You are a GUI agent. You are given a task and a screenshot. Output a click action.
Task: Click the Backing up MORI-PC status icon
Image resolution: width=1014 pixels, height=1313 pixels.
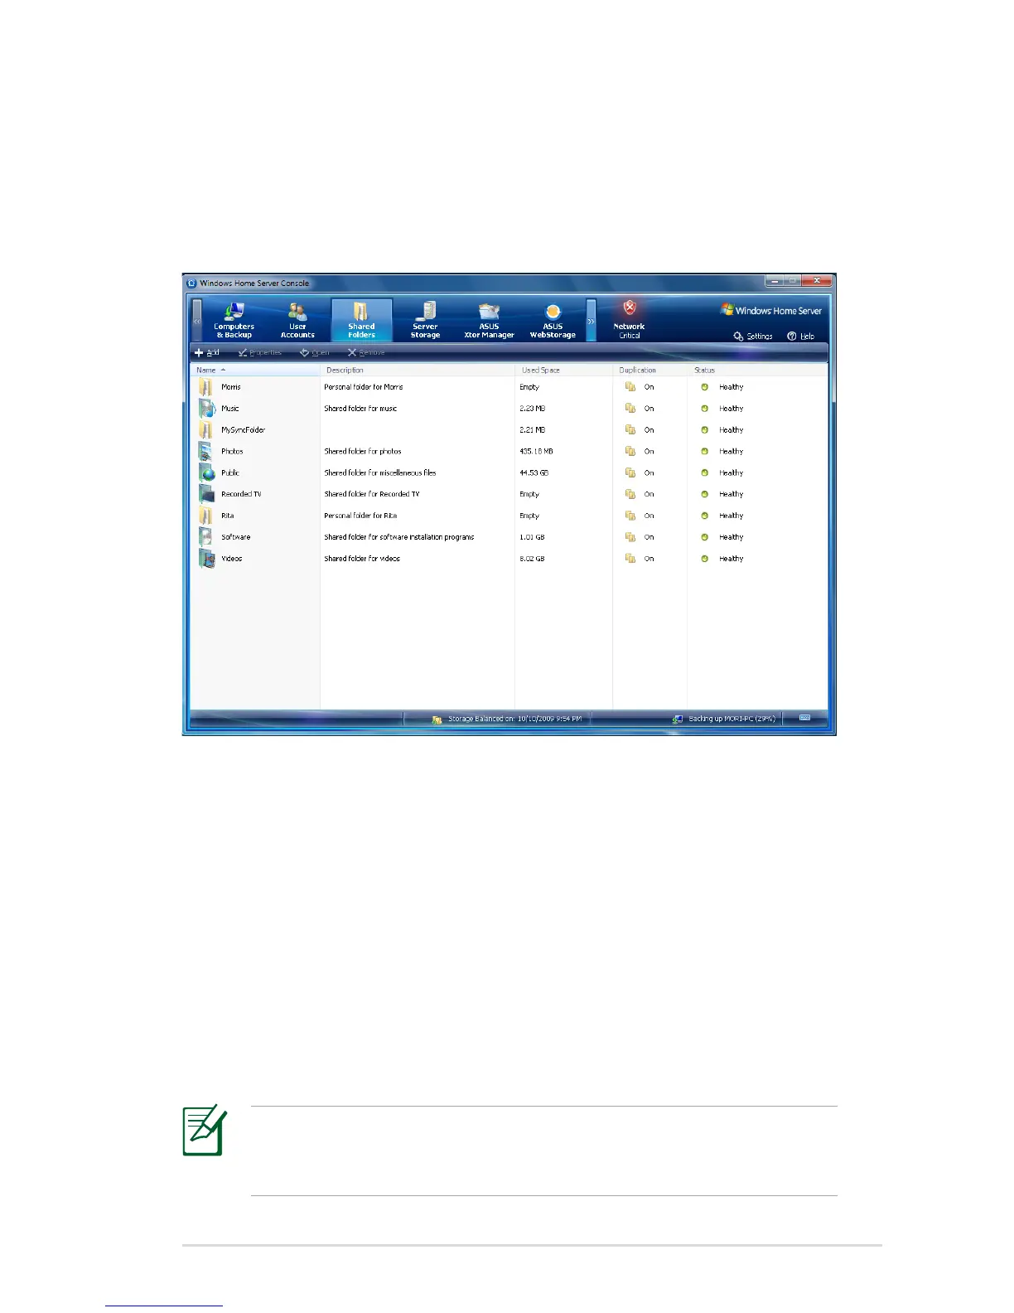pyautogui.click(x=677, y=719)
